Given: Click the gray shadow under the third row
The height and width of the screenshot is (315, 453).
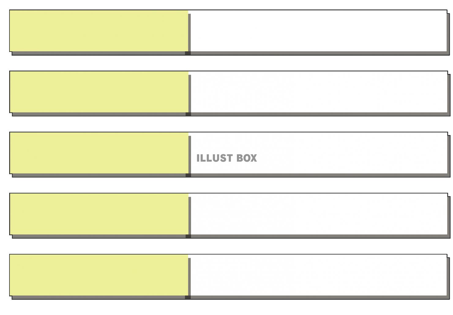Looking at the screenshot, I should tap(231, 175).
